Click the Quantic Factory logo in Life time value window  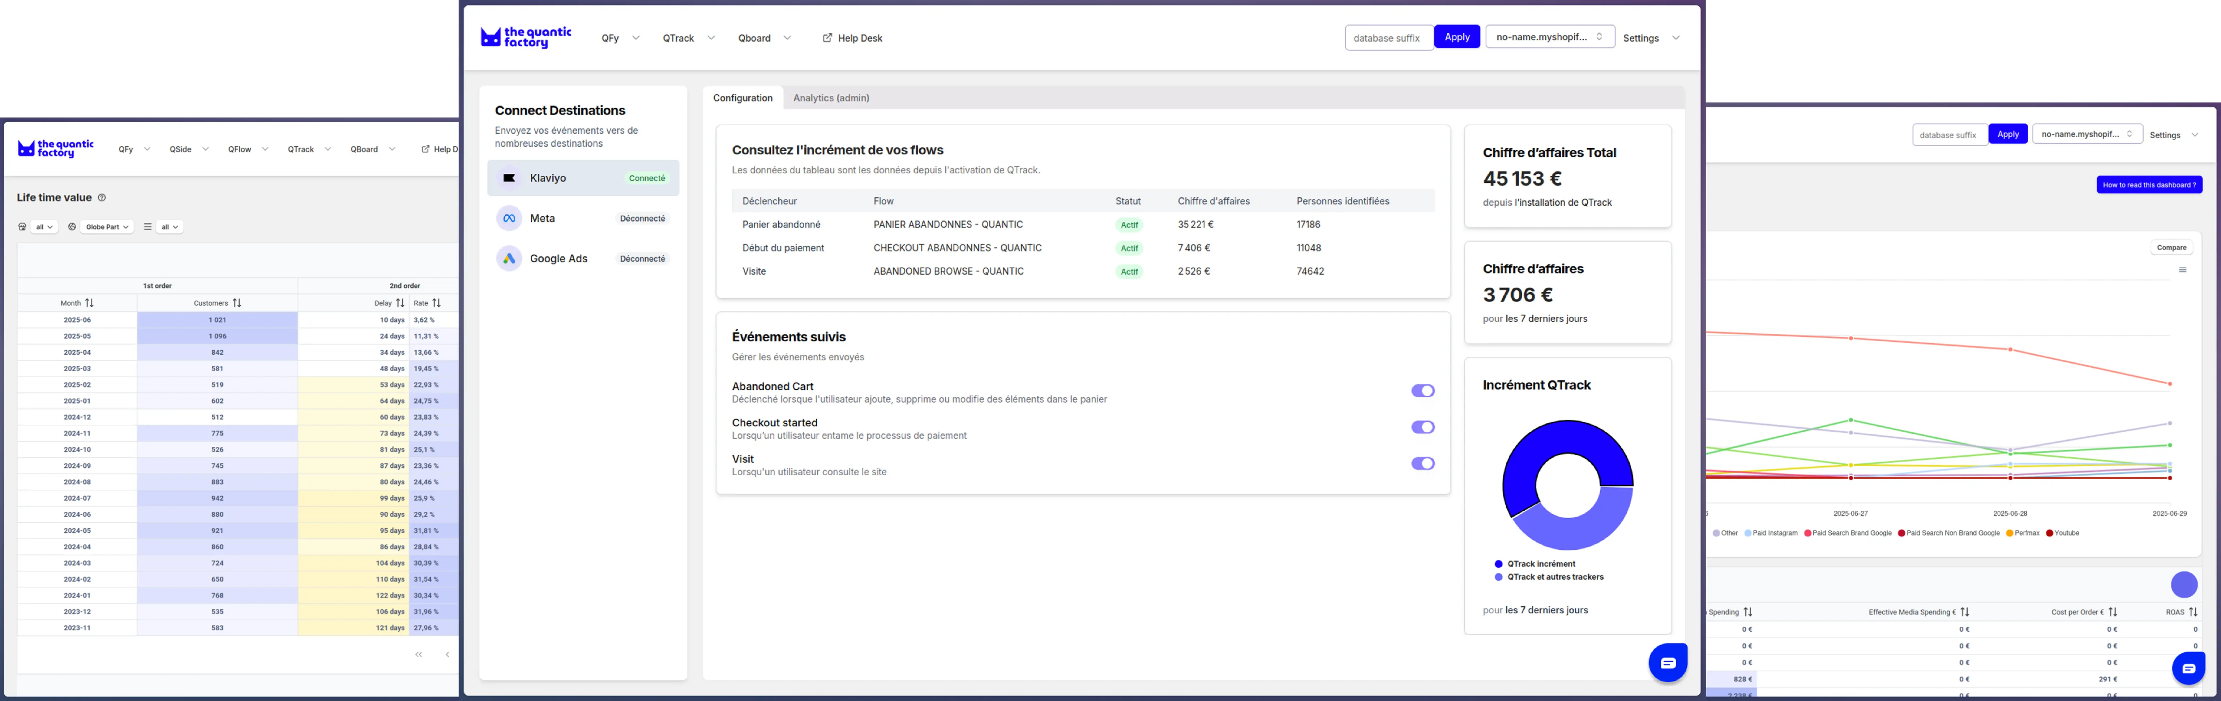click(56, 149)
